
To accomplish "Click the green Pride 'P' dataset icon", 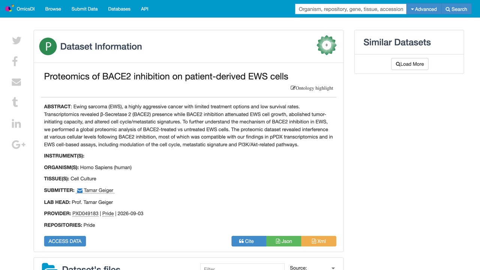I will (x=48, y=46).
